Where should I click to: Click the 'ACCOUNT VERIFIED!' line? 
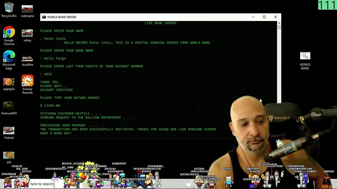pos(57,90)
